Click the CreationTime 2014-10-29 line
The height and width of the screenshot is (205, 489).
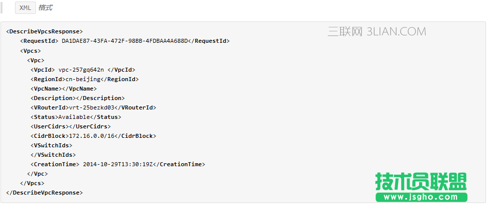(118, 164)
